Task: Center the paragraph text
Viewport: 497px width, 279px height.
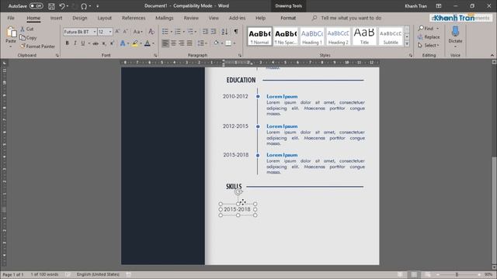Action: coord(173,43)
